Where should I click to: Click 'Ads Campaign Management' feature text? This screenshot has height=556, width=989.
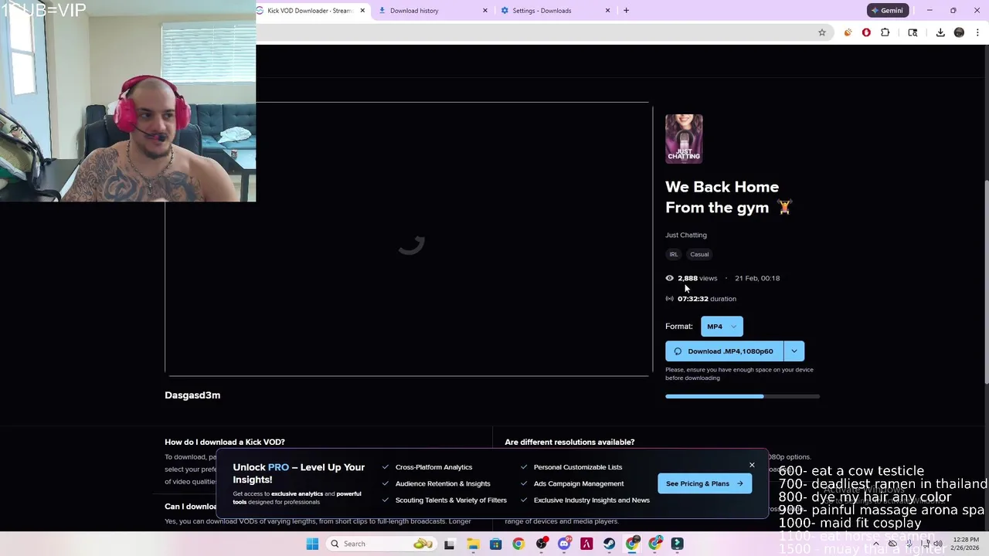pos(579,483)
